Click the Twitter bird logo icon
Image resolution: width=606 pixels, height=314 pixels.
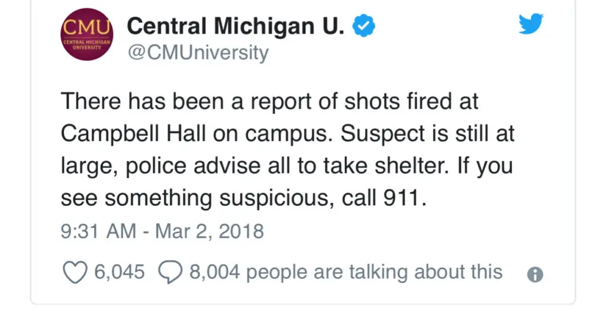[531, 25]
